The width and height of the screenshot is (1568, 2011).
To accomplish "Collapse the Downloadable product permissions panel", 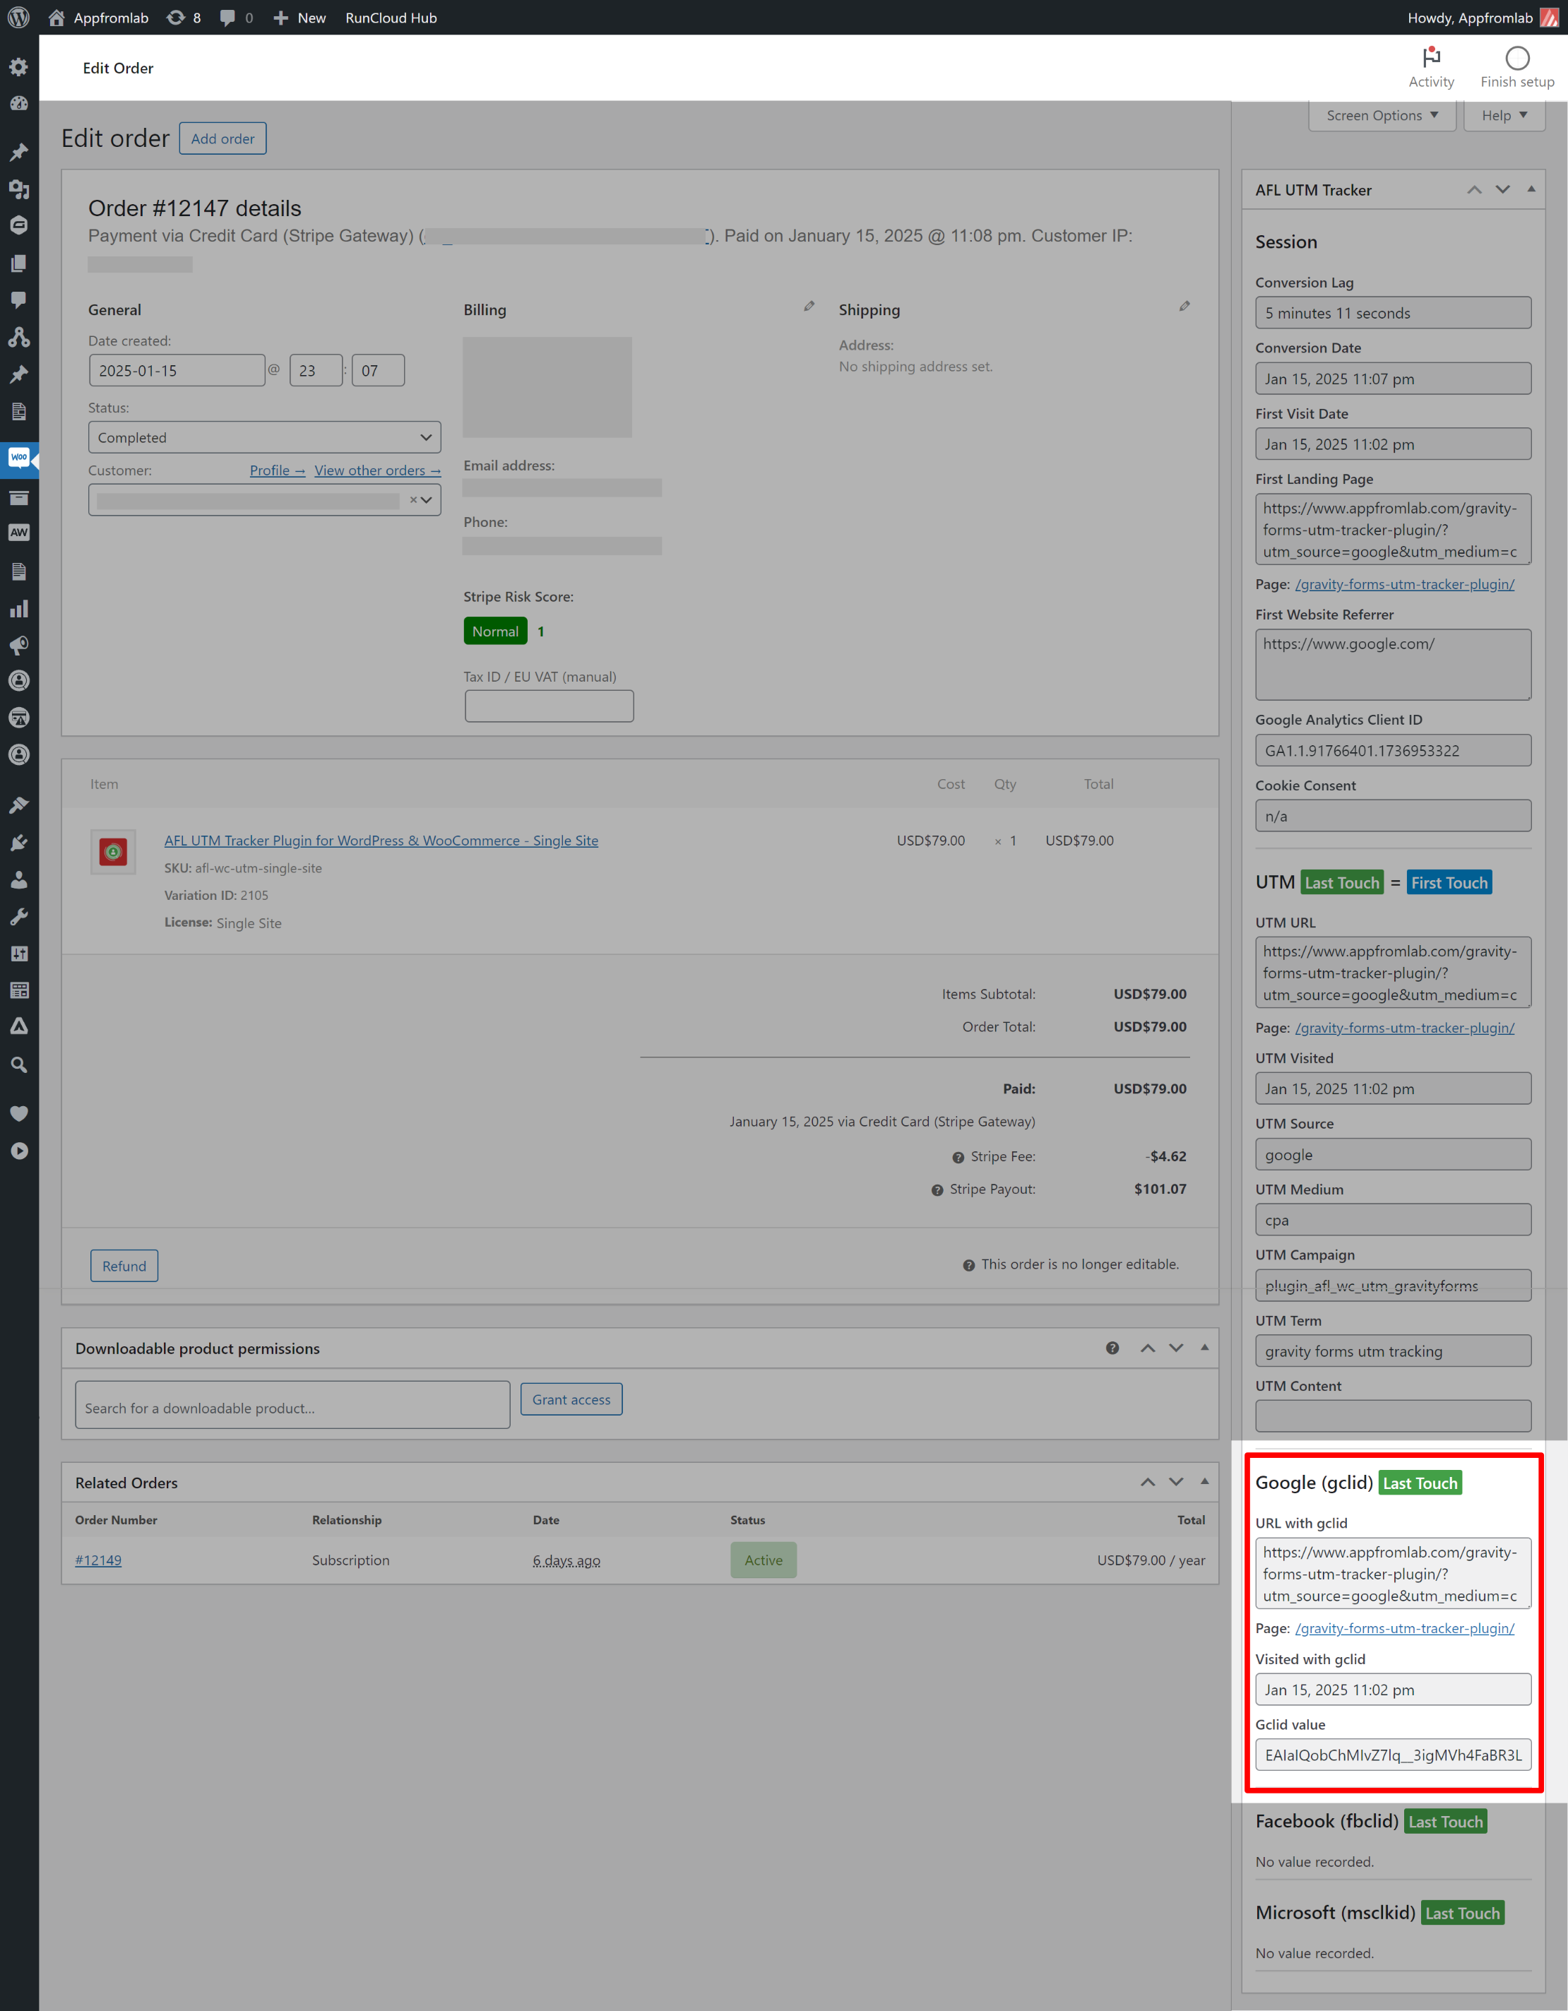I will [1204, 1348].
